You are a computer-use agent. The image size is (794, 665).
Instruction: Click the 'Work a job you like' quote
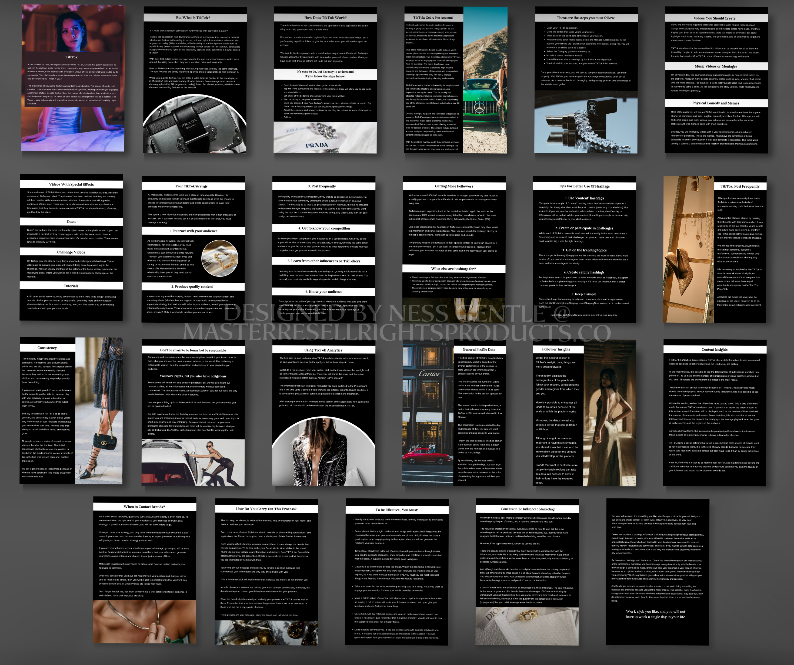655,614
